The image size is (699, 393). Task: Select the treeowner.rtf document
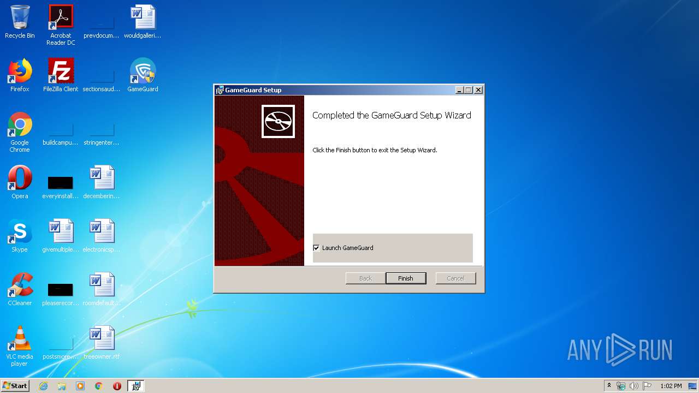point(102,343)
